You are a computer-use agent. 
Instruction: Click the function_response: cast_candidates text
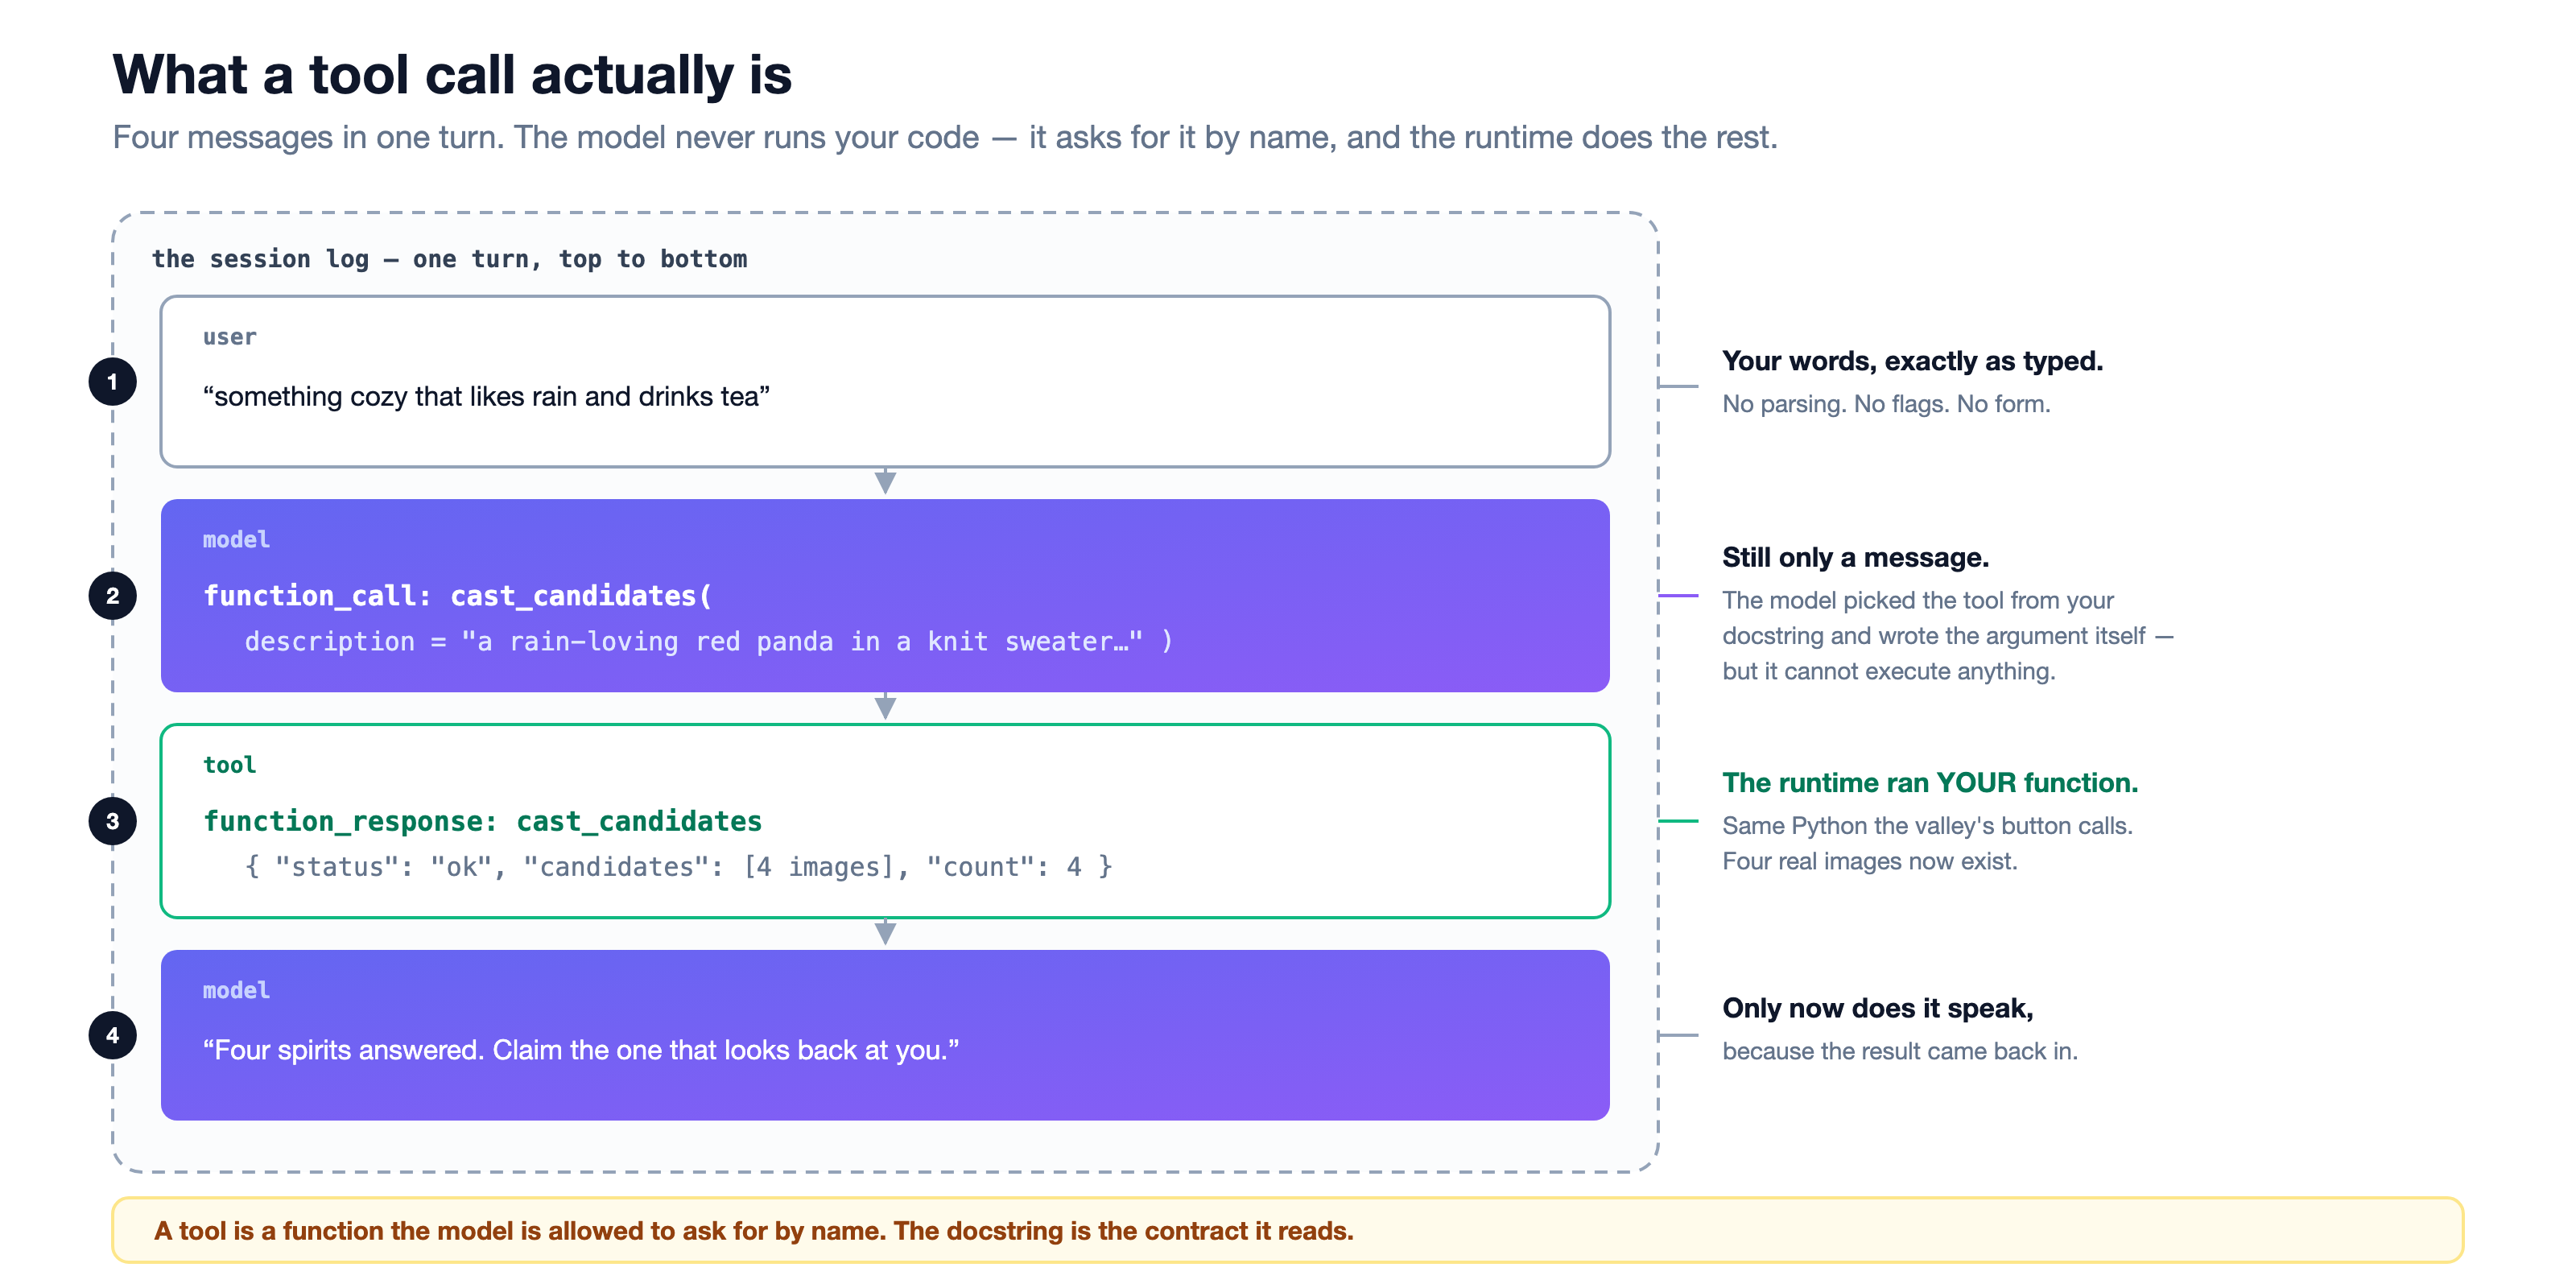pos(482,821)
